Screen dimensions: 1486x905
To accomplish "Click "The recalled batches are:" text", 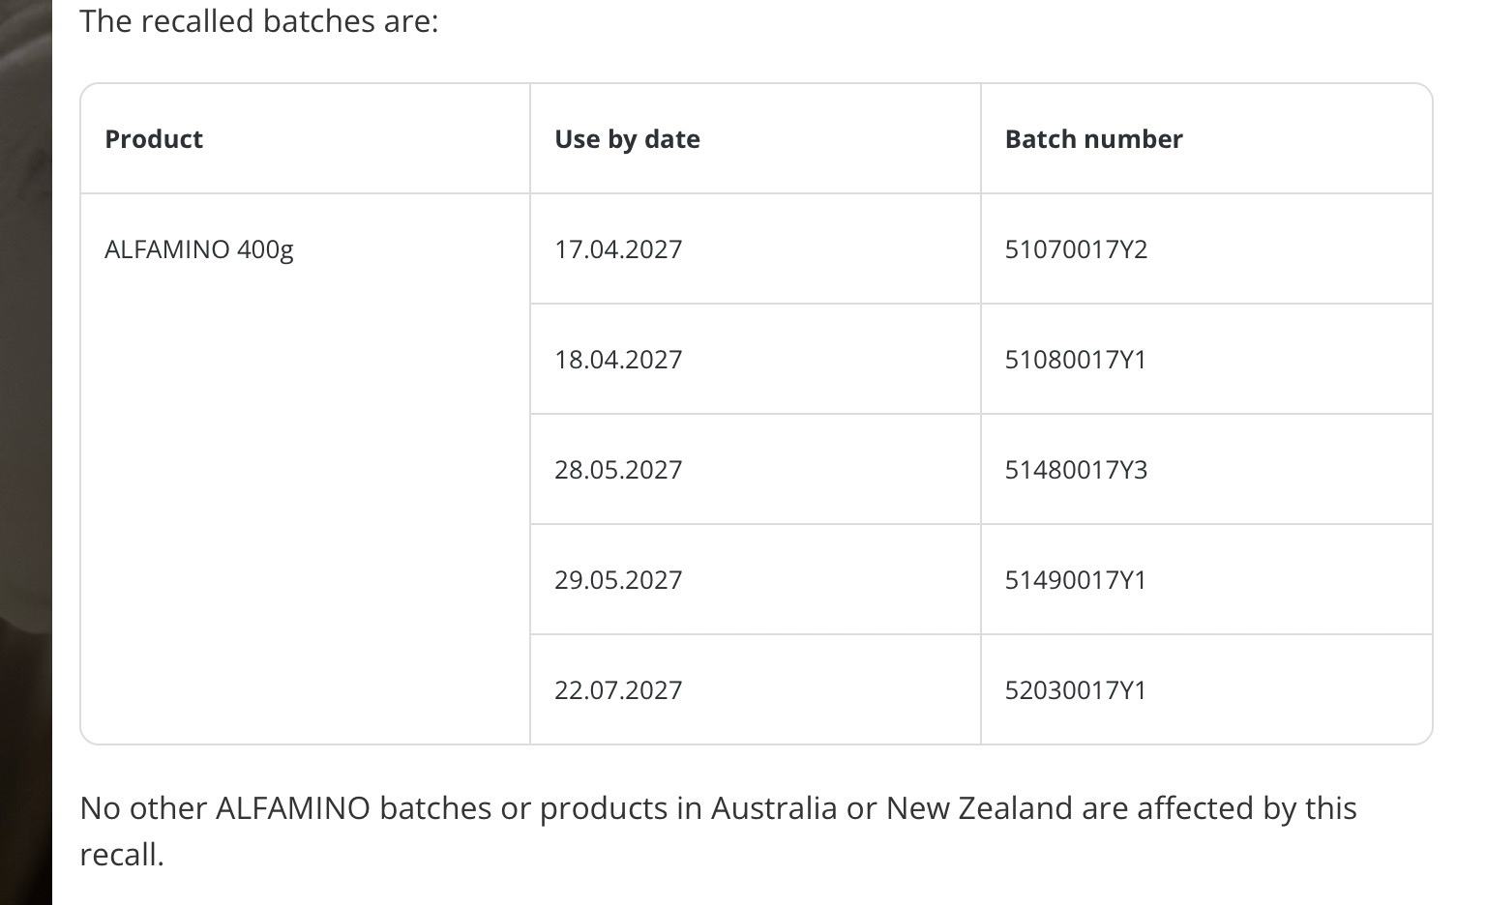I will pyautogui.click(x=258, y=21).
